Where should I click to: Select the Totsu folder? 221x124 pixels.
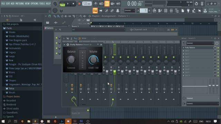(x=11, y=89)
